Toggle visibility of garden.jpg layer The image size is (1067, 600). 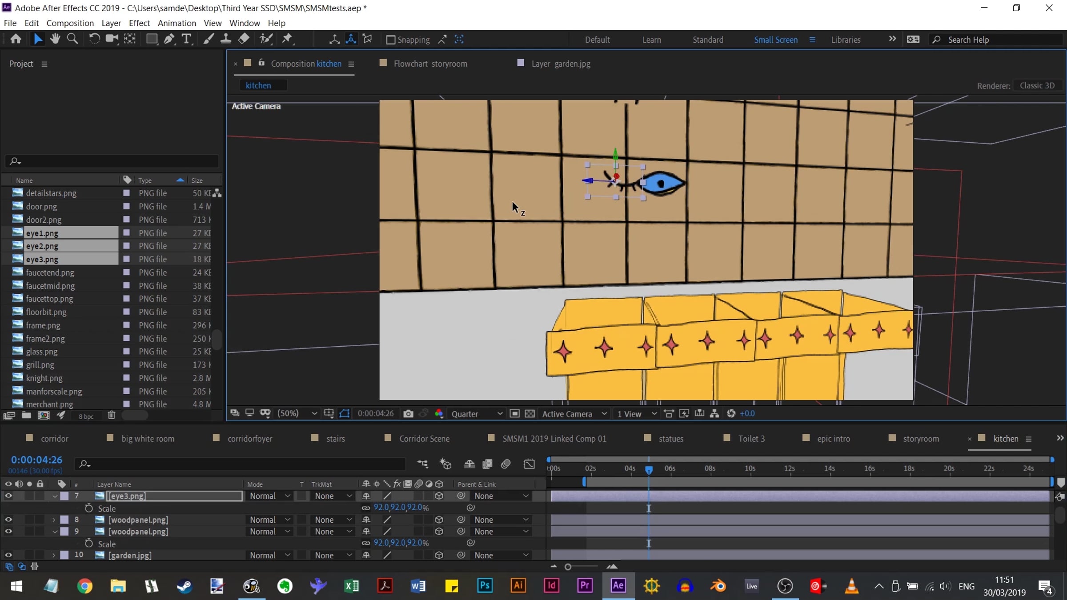coord(8,555)
